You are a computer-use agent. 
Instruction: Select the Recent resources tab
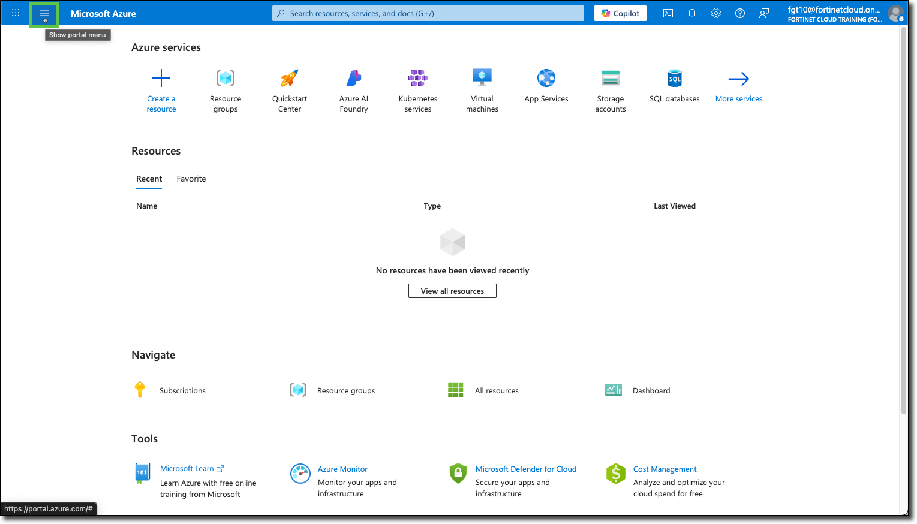149,179
